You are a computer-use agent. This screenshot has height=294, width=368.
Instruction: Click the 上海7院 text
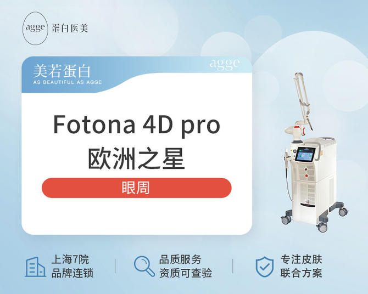[x=70, y=259]
